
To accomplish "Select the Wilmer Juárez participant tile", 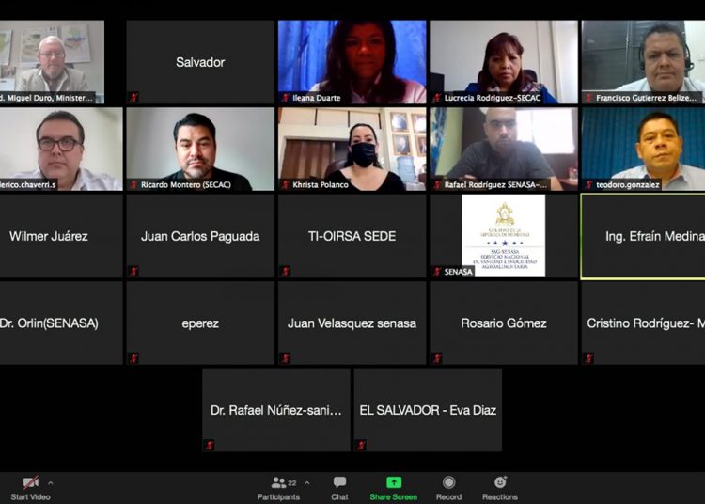I will tap(55, 237).
